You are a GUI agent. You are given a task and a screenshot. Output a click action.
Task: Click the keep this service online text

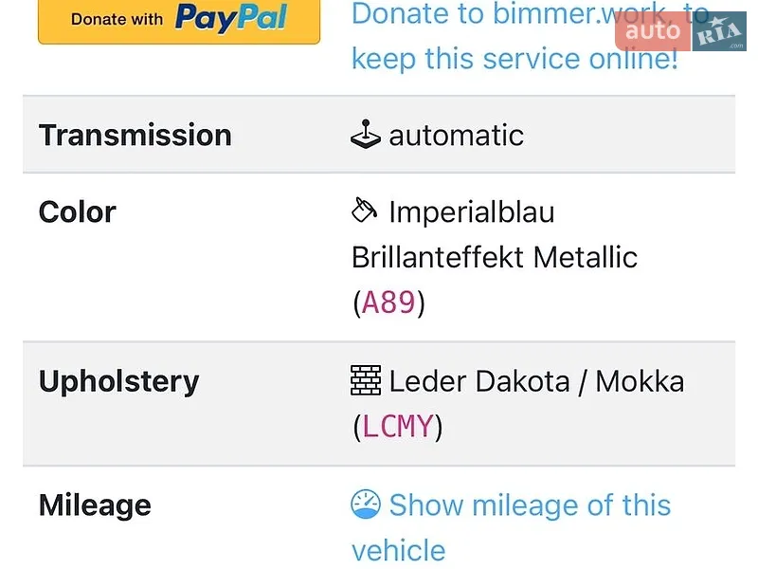pyautogui.click(x=514, y=59)
